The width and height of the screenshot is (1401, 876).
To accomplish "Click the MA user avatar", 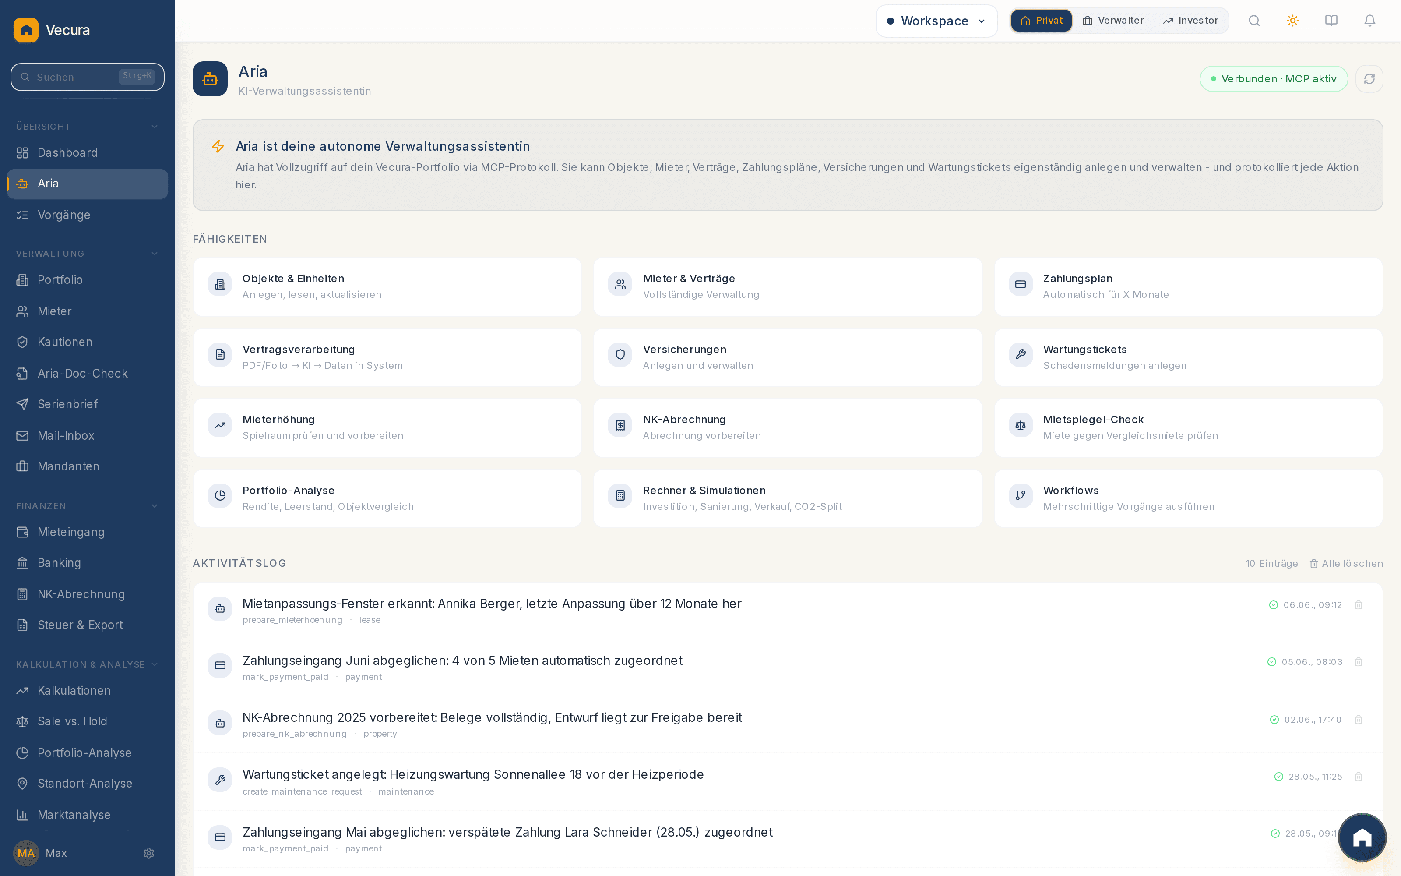I will tap(26, 853).
